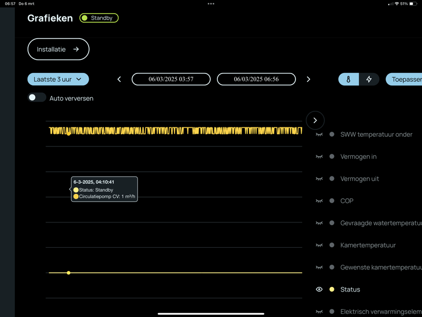Select data point on Status line

69,273
